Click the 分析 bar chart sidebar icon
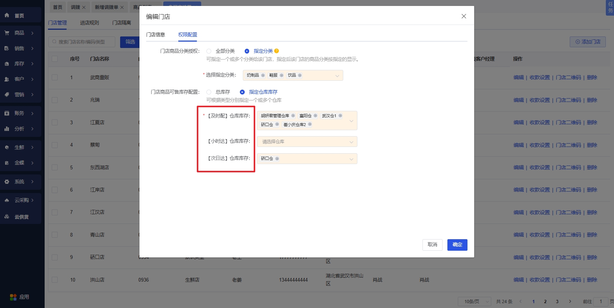 [7, 129]
